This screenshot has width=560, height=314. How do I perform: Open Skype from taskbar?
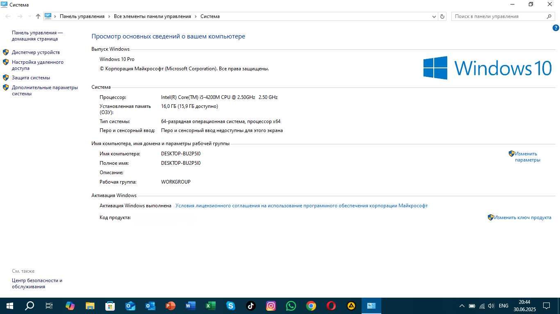(231, 306)
